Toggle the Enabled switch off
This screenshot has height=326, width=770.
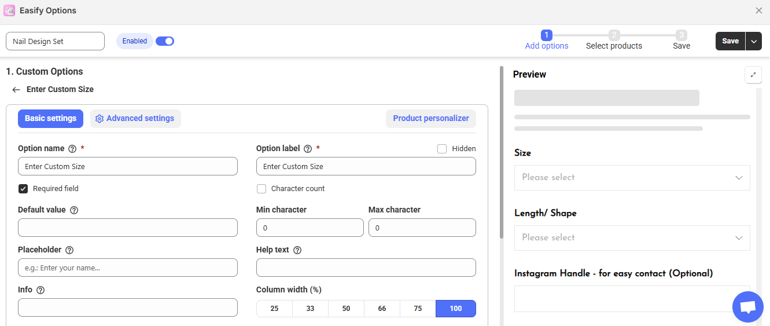tap(165, 41)
